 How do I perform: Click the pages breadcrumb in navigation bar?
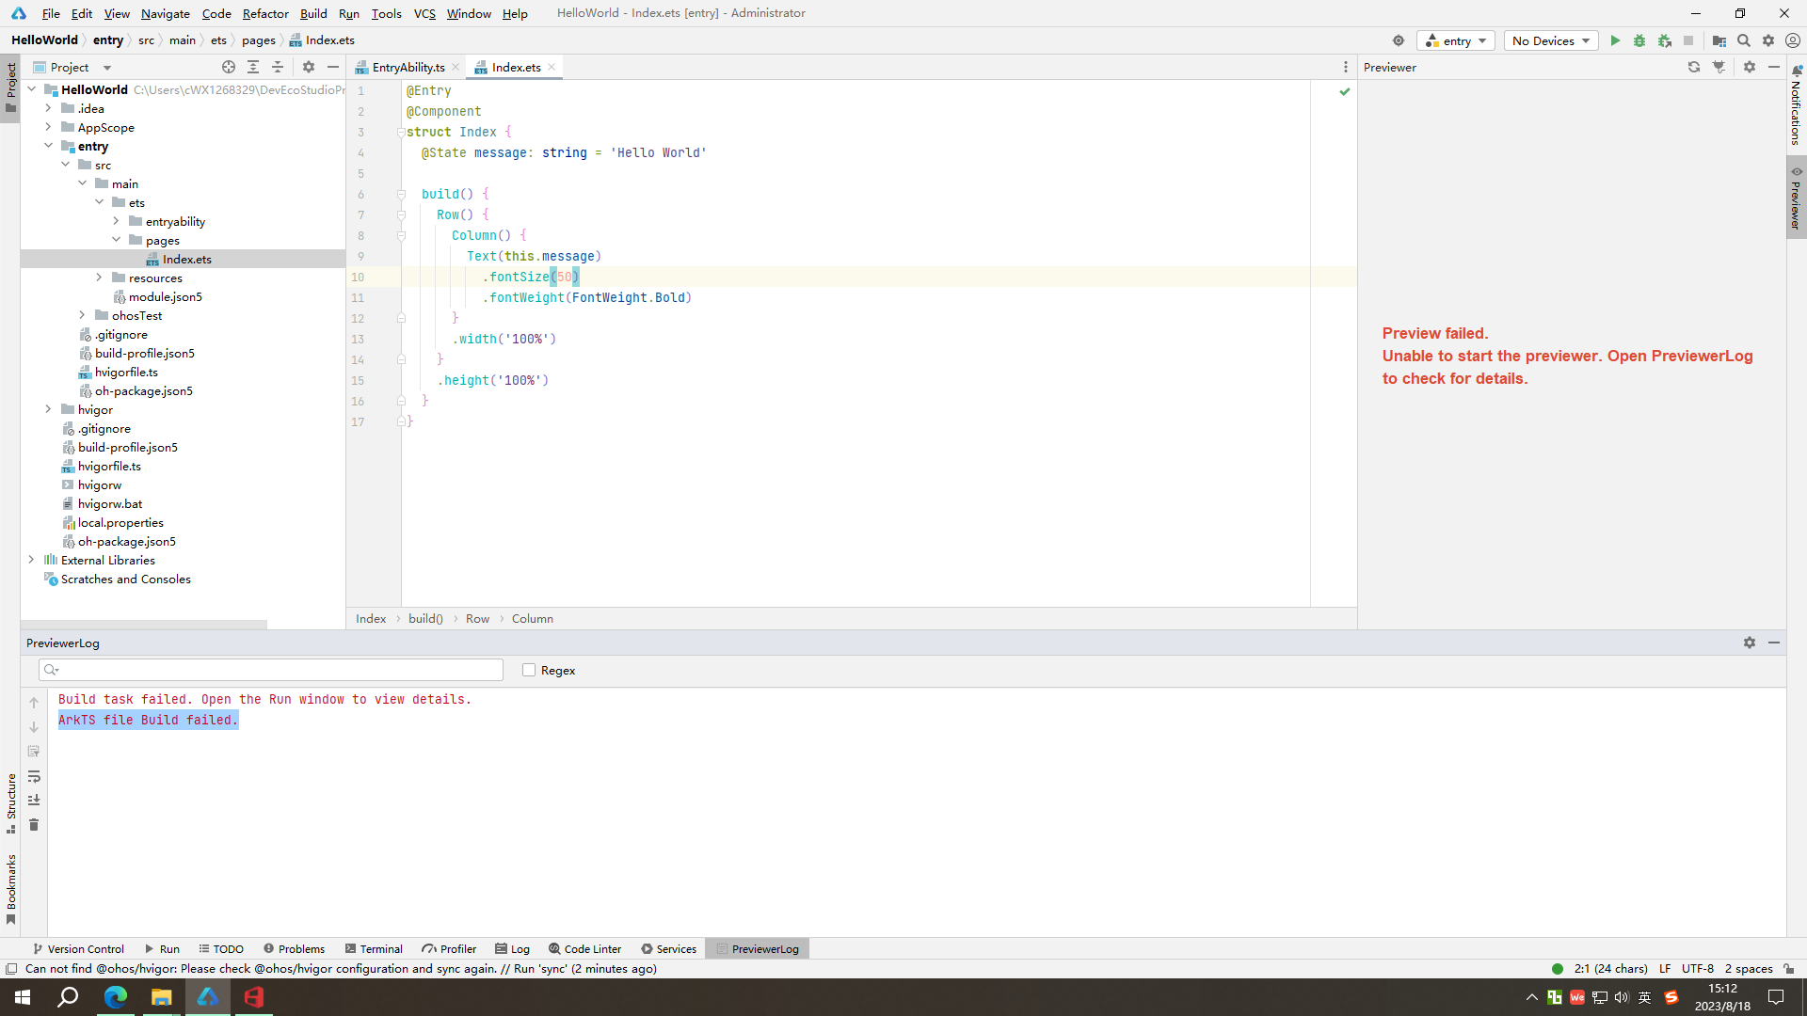point(258,40)
